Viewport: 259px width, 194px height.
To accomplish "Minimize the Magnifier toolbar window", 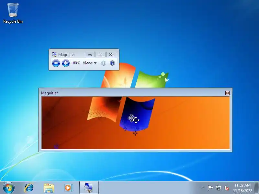I will (x=90, y=55).
